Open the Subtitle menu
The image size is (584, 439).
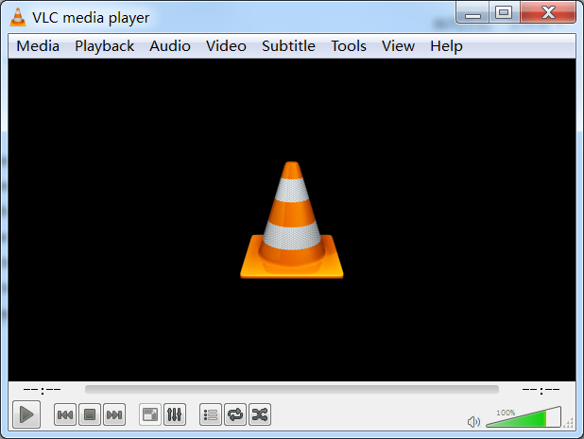tap(288, 46)
